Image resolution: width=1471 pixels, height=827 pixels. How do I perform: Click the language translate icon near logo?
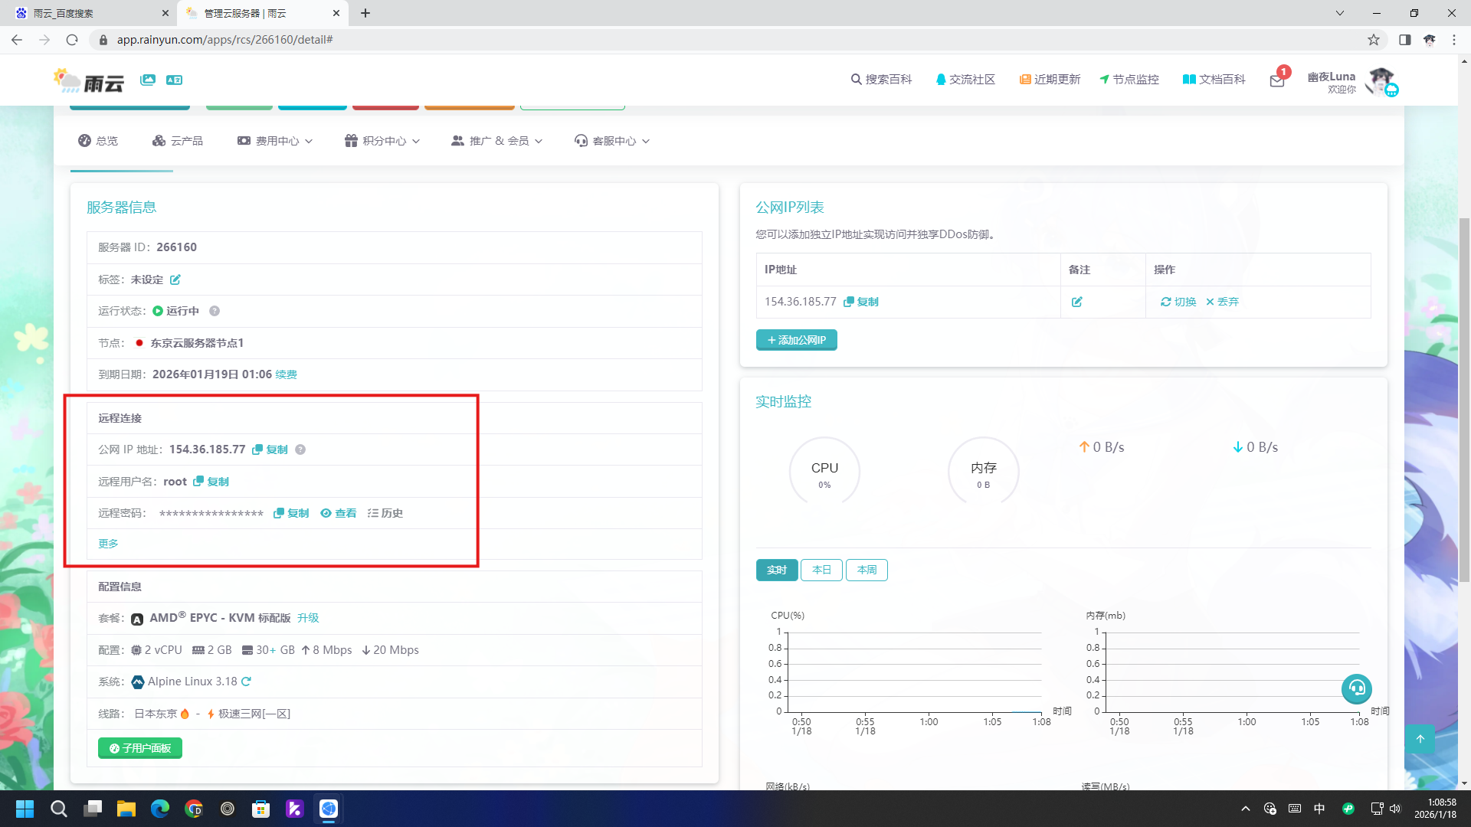(174, 80)
